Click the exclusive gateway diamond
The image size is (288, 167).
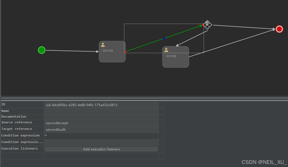click(208, 25)
